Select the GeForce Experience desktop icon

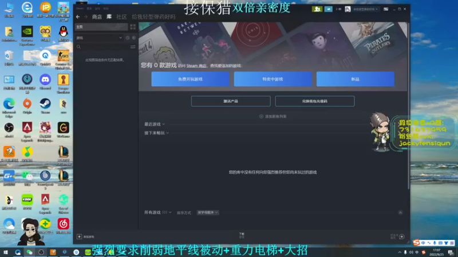click(x=27, y=35)
